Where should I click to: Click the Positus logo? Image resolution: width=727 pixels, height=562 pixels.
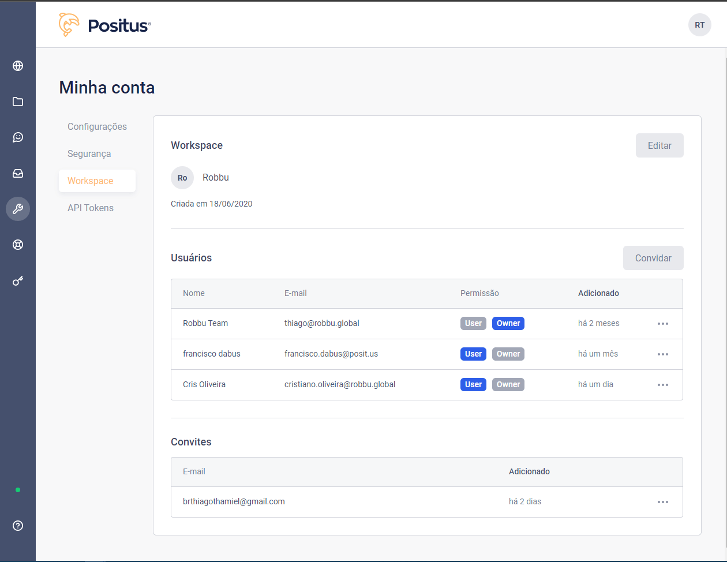(105, 25)
